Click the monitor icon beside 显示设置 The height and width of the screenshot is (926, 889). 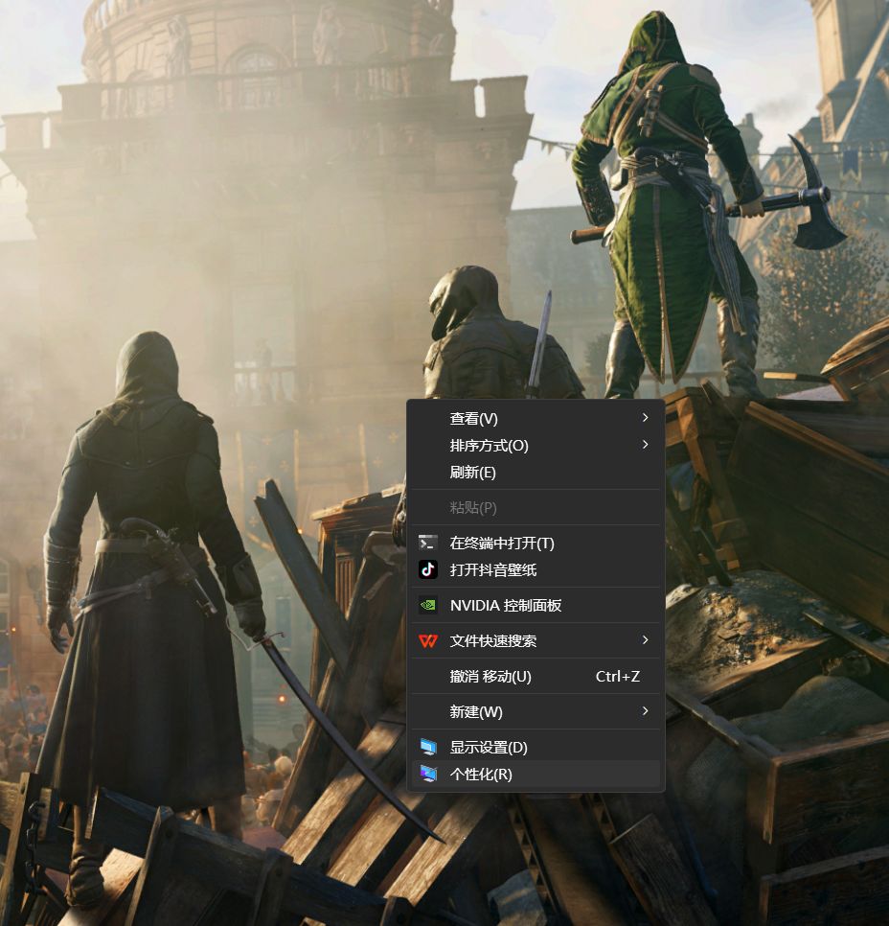coord(428,747)
